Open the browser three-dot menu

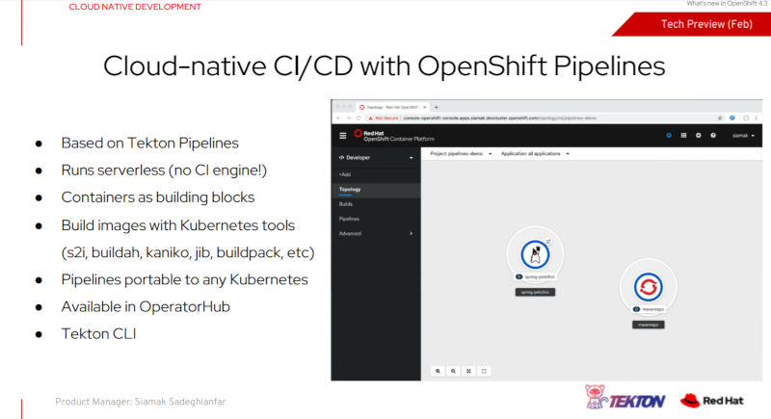point(757,118)
